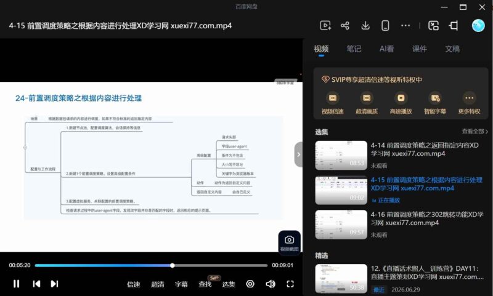This screenshot has width=493, height=296.
Task: Click the pin window on top icon
Action: coord(454,25)
